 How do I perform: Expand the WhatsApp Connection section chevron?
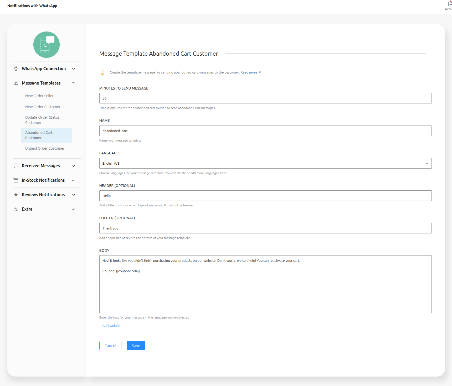[x=73, y=69]
